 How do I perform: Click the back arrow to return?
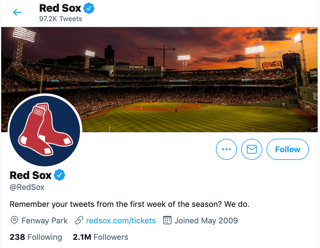pos(17,12)
